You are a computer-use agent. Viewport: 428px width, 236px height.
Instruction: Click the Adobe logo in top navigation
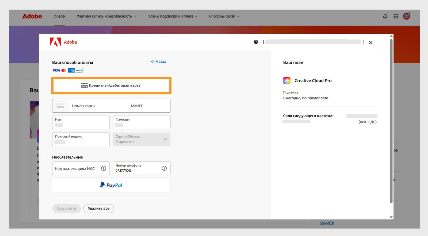click(x=32, y=16)
